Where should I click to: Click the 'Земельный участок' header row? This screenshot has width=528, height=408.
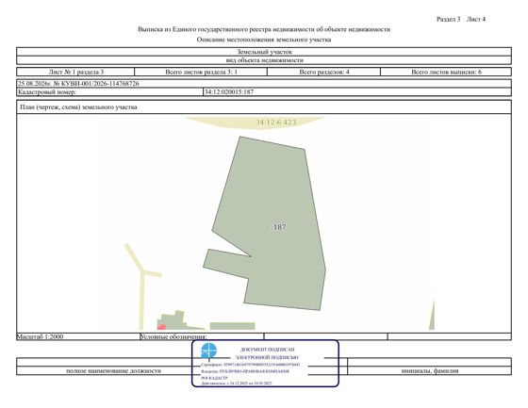tap(264, 52)
